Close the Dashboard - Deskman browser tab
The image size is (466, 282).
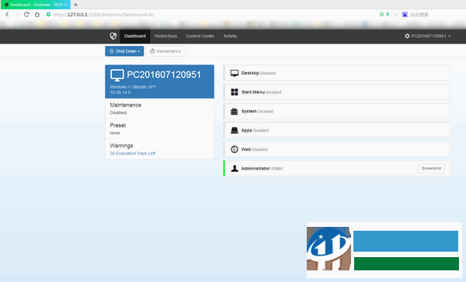click(66, 5)
